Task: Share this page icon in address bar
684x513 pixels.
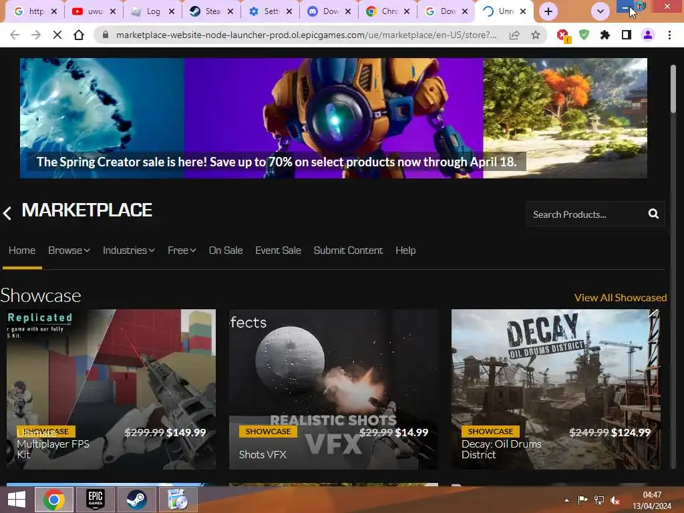Action: click(514, 35)
